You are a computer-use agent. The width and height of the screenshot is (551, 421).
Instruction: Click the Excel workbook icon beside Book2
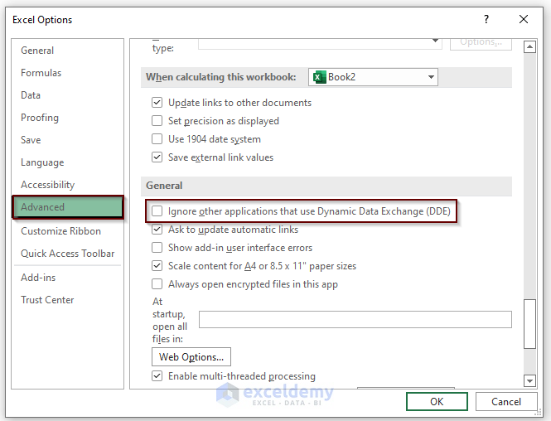[319, 77]
